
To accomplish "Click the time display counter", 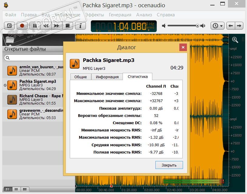I will click(x=124, y=26).
